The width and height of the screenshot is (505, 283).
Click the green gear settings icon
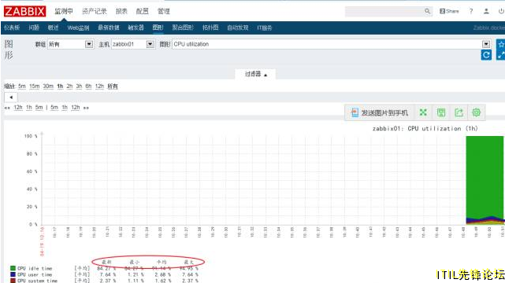(477, 112)
